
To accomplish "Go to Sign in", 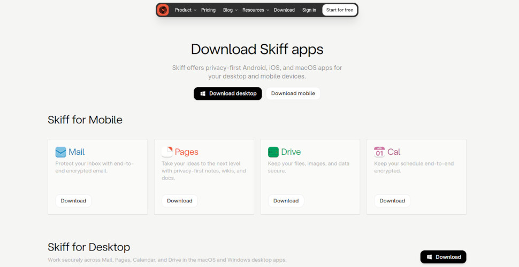I will pos(309,10).
